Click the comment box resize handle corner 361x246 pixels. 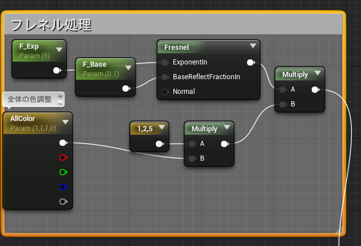[x=340, y=230]
